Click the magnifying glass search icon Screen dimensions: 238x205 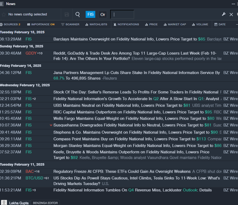pos(78,14)
